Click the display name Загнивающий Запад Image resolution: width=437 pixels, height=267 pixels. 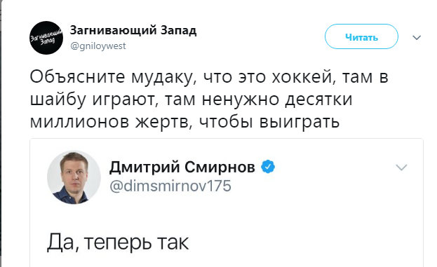click(133, 30)
